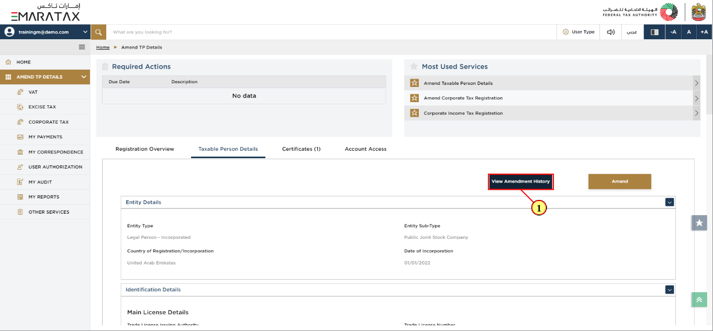Open Amend Corporate Tax Registration arrow
The width and height of the screenshot is (713, 331).
[697, 98]
